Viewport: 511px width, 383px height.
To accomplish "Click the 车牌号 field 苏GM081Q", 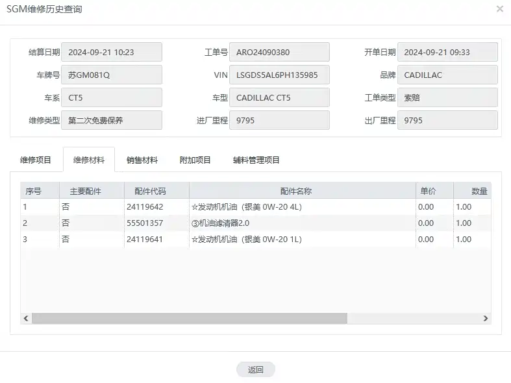I will pyautogui.click(x=112, y=75).
